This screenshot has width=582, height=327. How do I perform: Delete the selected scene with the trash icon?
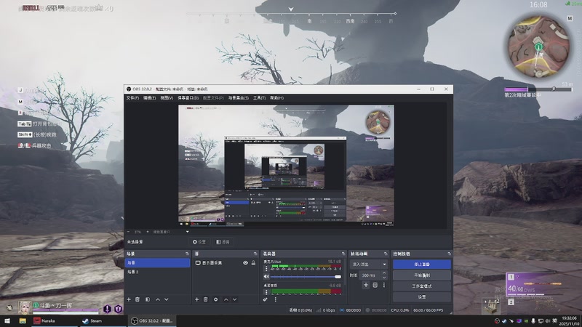pos(137,299)
